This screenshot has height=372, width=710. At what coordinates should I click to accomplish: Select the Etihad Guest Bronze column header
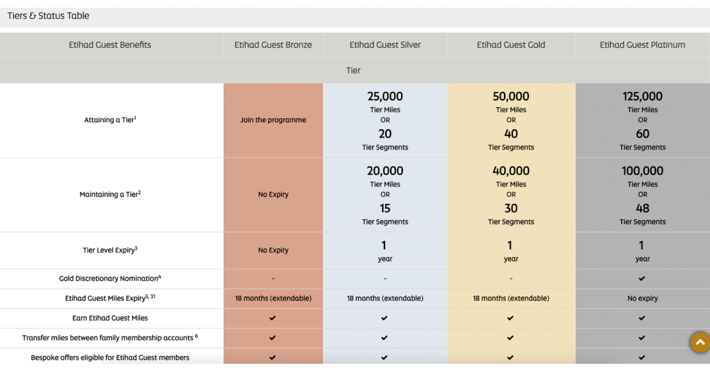point(273,45)
